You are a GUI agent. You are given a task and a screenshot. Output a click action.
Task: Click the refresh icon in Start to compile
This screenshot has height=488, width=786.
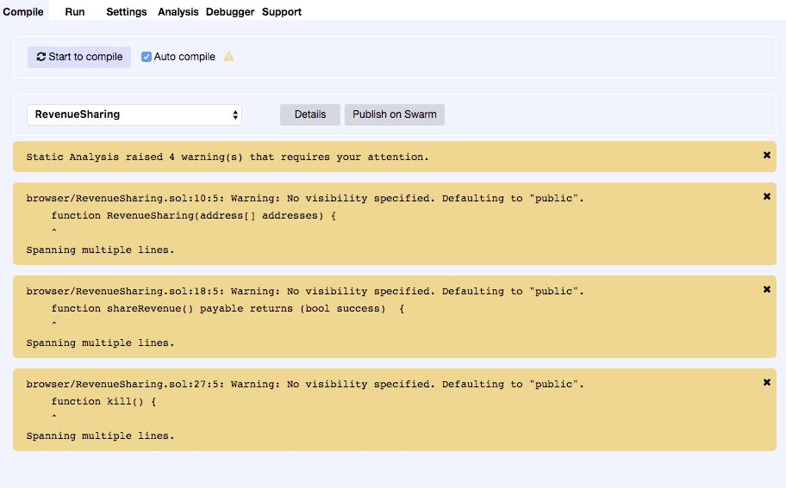(41, 57)
